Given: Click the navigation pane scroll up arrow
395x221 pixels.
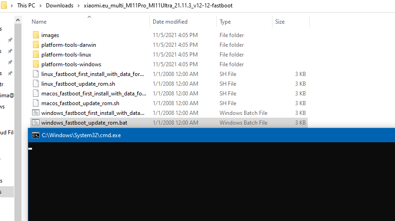Looking at the screenshot, I should point(18,20).
